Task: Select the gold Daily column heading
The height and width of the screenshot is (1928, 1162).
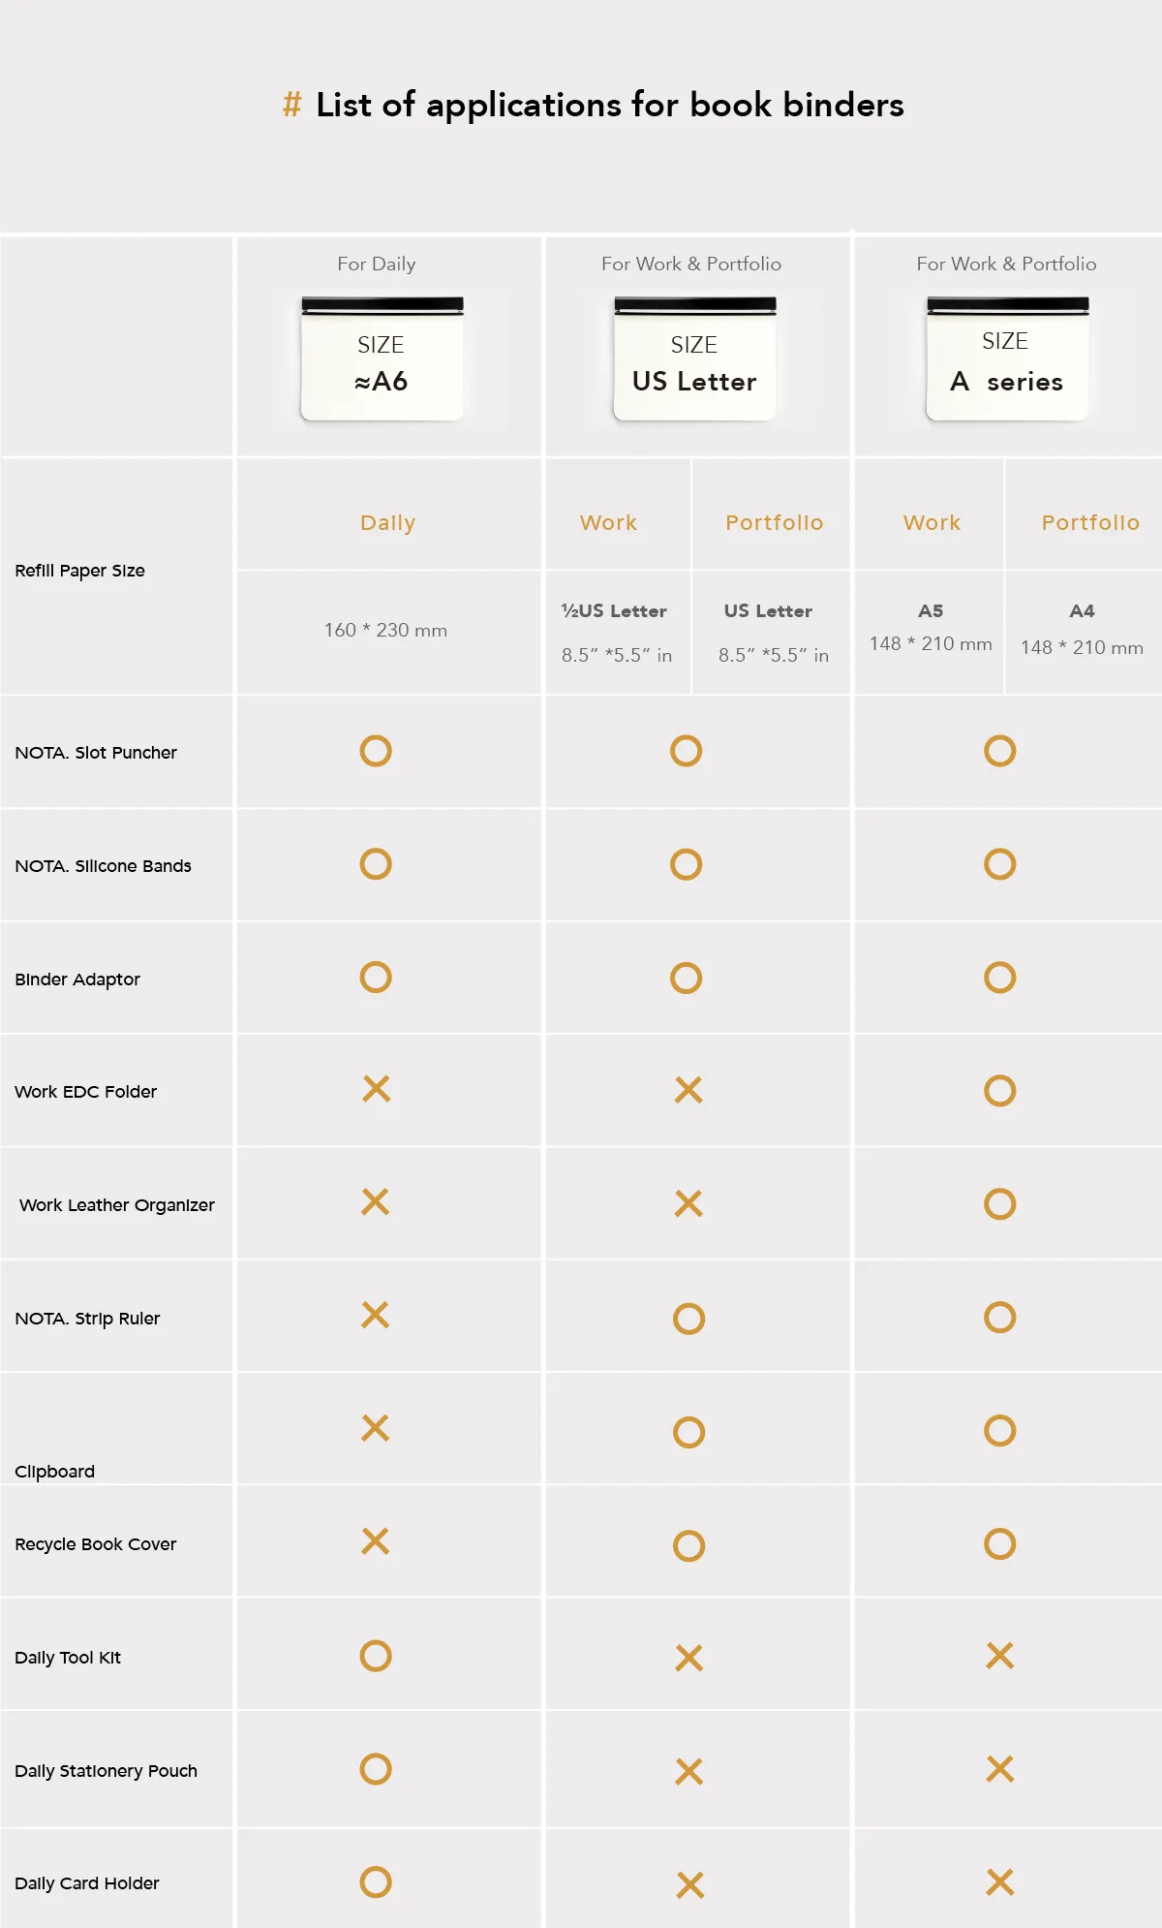Action: (x=387, y=523)
